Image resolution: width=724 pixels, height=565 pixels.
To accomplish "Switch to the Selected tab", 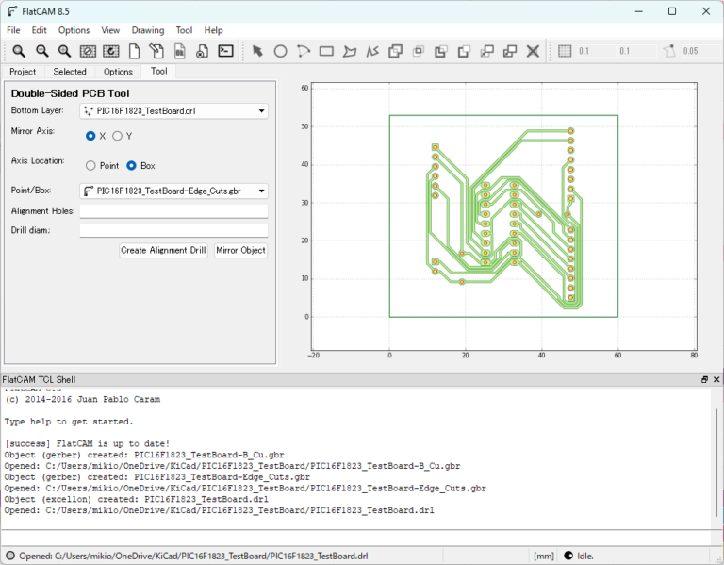I will 70,72.
